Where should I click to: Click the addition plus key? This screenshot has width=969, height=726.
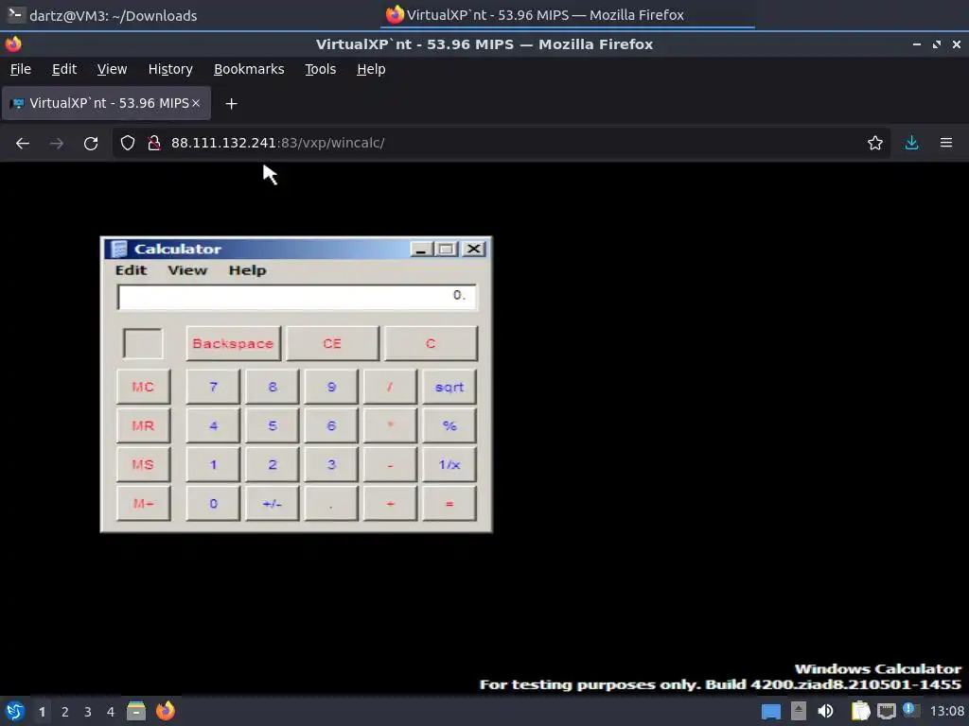[x=390, y=503]
